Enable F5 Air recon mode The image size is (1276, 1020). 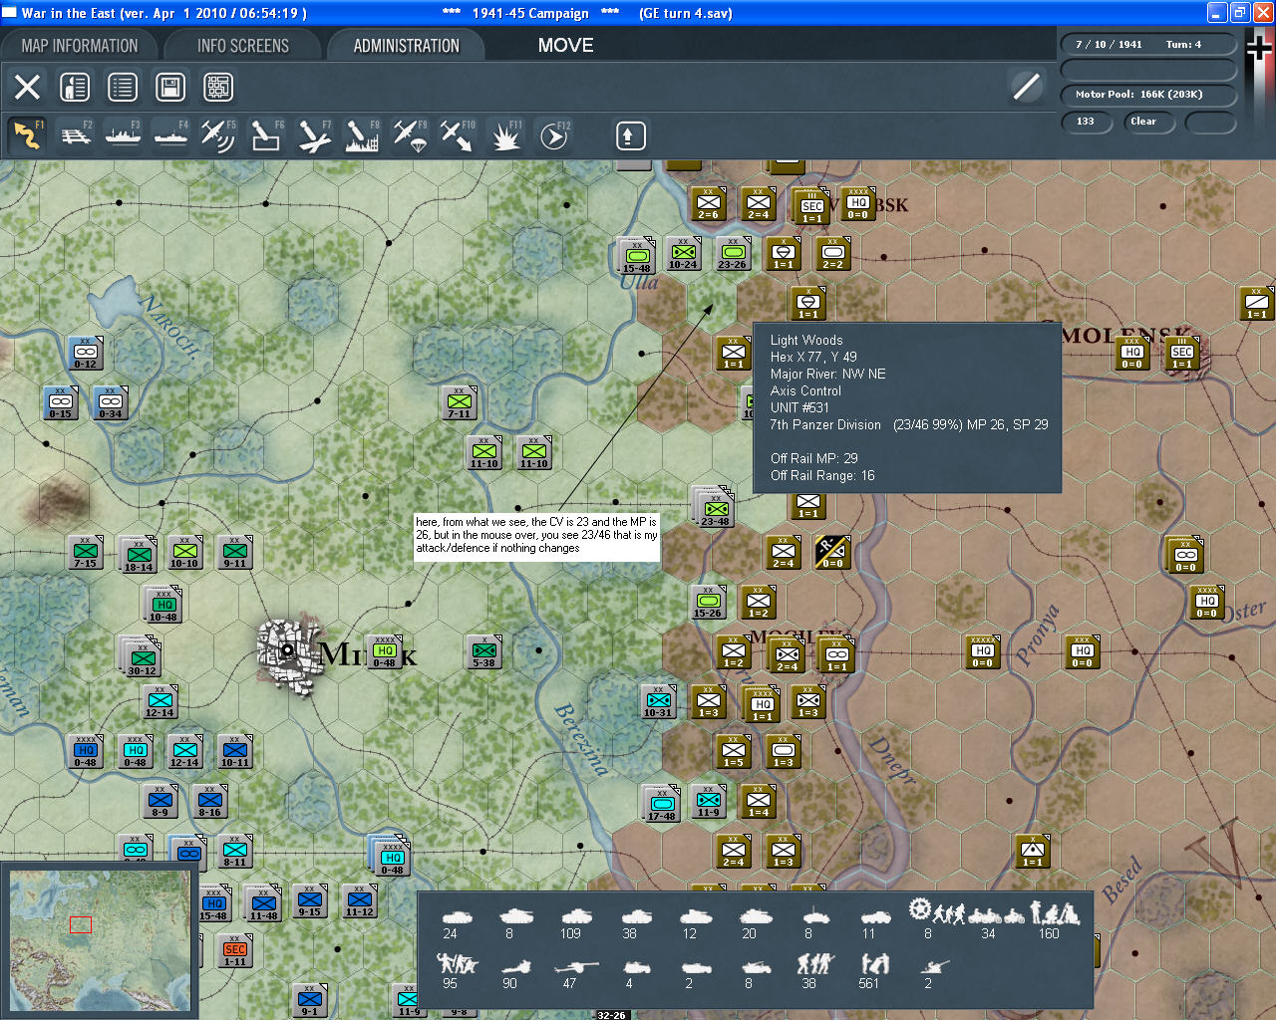click(x=218, y=135)
